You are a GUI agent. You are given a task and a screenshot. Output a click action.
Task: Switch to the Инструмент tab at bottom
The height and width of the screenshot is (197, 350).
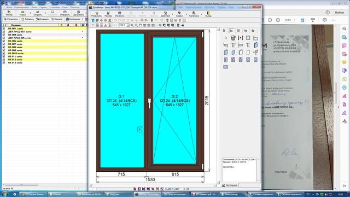pos(230,185)
